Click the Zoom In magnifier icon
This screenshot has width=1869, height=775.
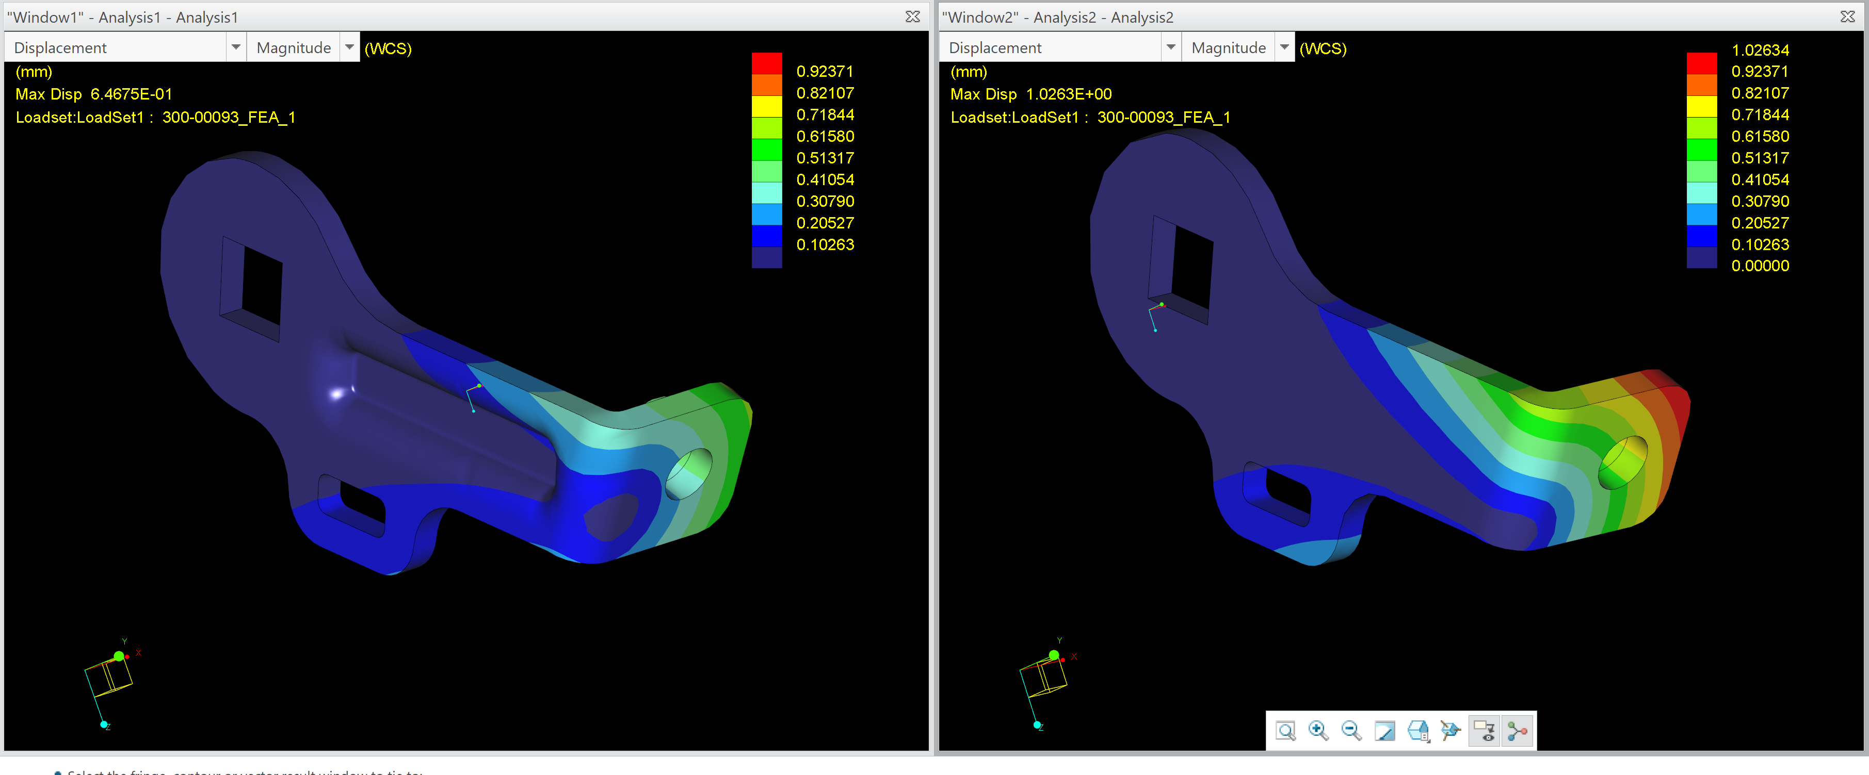point(1318,730)
